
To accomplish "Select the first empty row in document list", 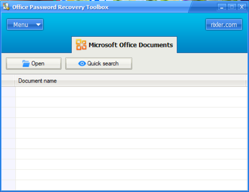I will pos(131,92).
